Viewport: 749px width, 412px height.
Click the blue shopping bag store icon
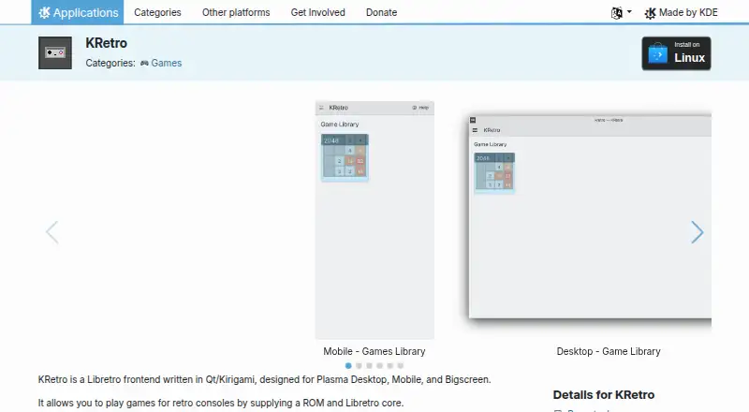pos(658,53)
